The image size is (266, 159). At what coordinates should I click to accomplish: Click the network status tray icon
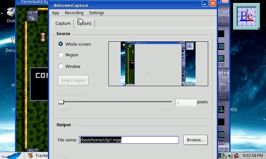[x=224, y=155]
